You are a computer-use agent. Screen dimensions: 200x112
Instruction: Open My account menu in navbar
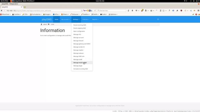(66, 19)
